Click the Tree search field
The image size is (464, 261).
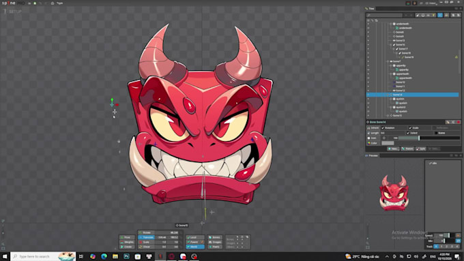(x=384, y=15)
